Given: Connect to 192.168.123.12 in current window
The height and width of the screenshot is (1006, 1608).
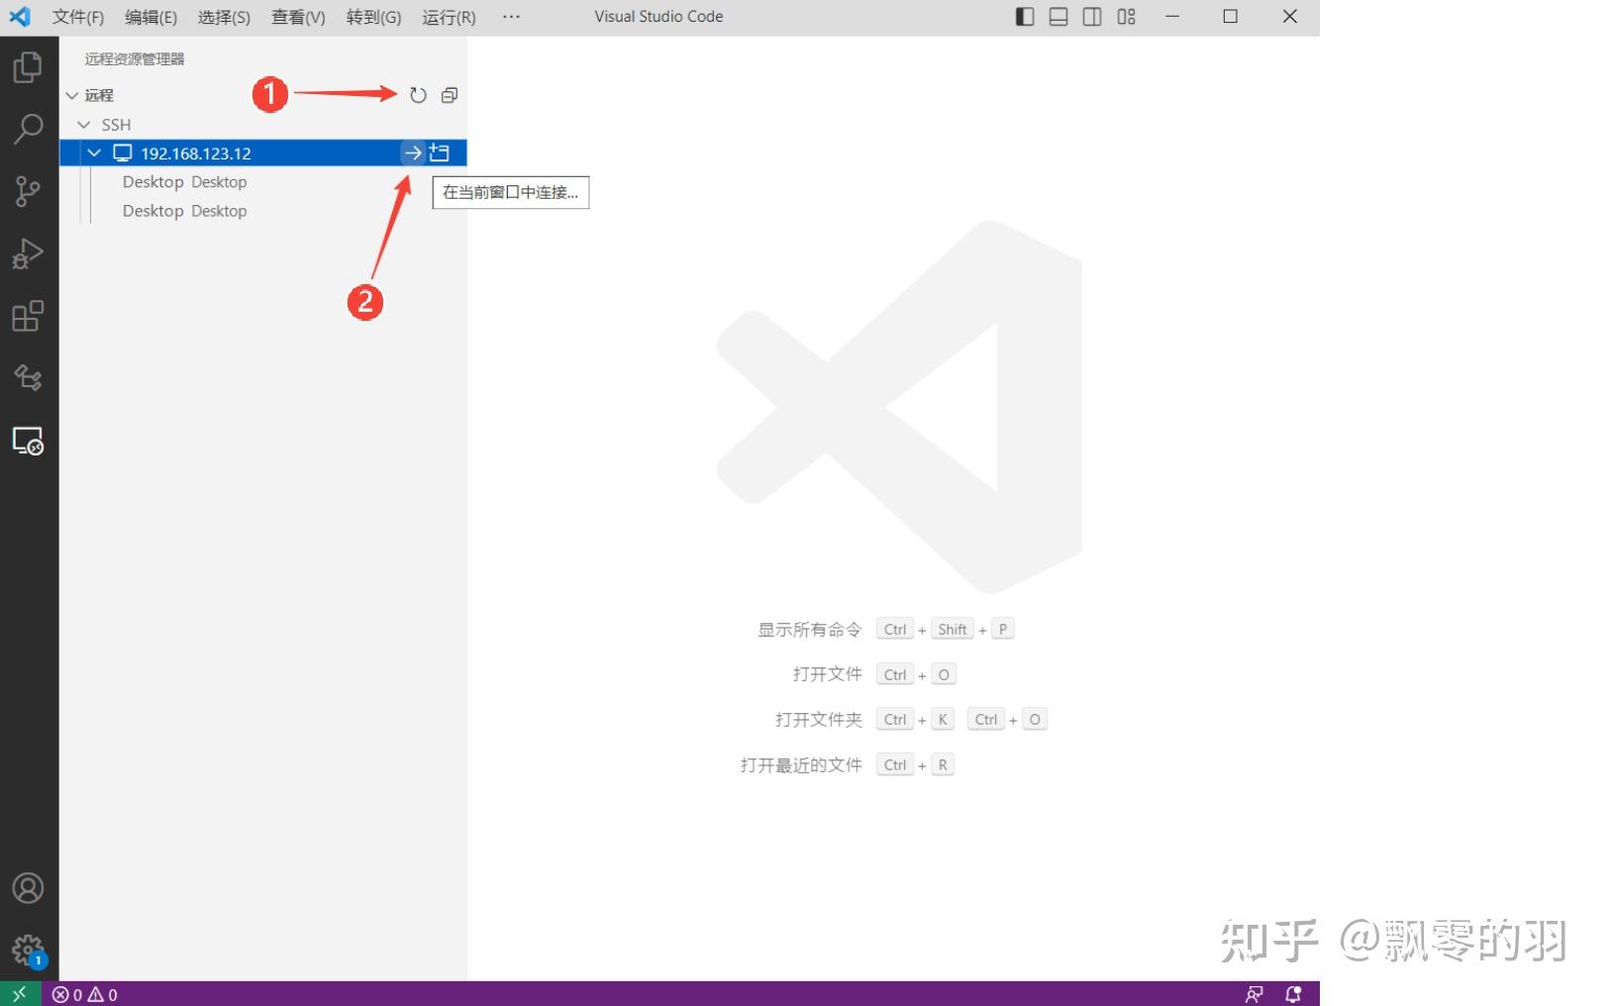Looking at the screenshot, I should 413,152.
